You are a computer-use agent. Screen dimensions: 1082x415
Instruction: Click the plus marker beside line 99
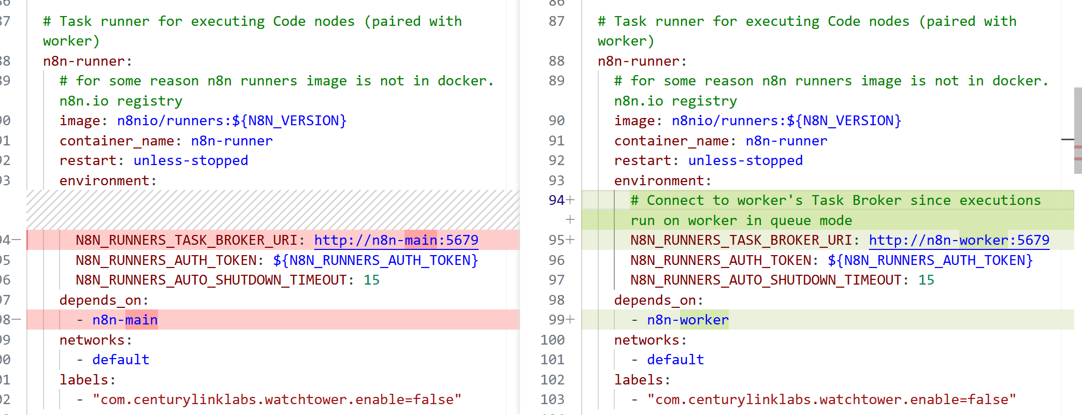tap(570, 320)
